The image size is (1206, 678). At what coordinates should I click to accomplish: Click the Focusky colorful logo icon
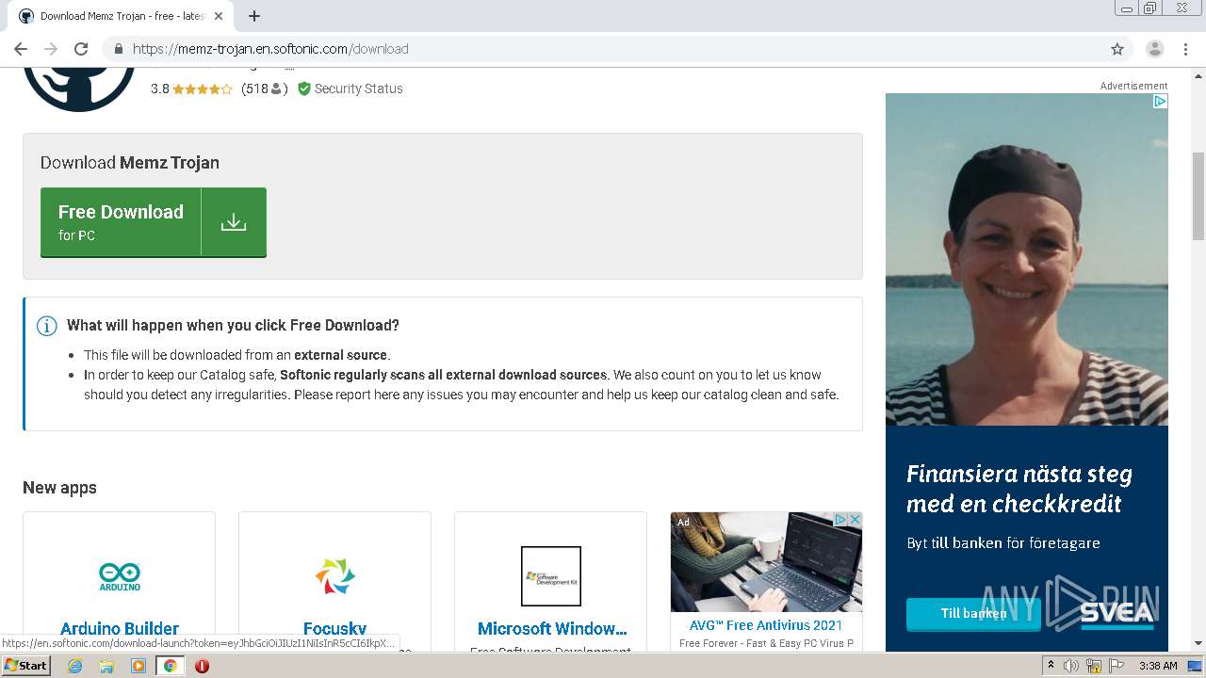(x=335, y=575)
